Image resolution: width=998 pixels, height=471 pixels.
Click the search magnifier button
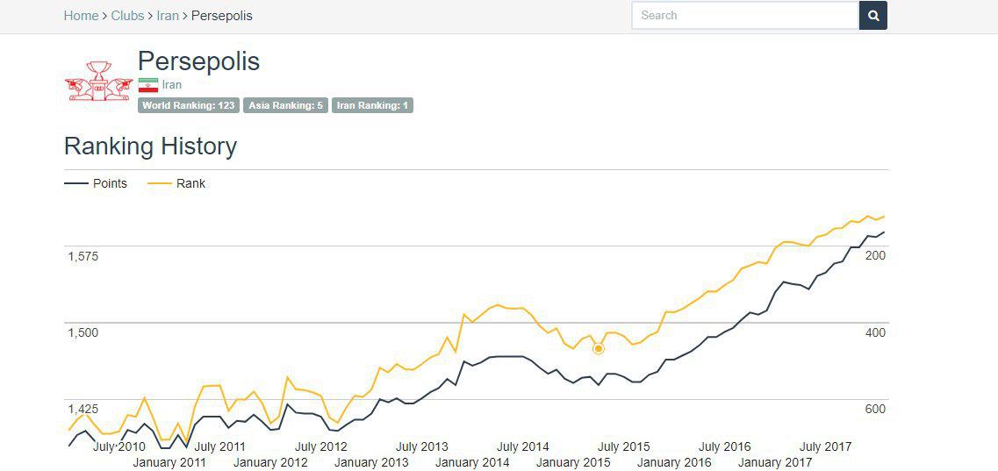tap(873, 16)
